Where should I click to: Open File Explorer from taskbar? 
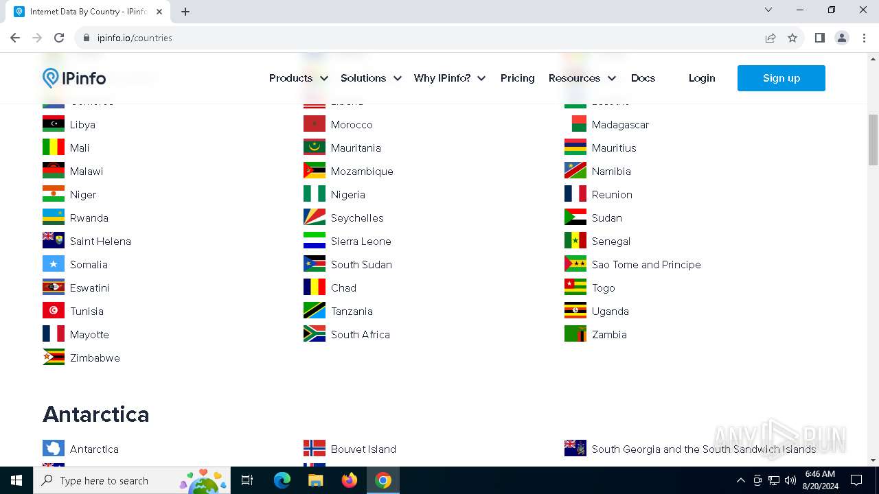point(315,480)
